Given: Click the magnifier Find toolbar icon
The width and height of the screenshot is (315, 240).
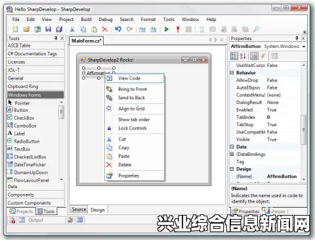Looking at the screenshot, I should [256, 29].
